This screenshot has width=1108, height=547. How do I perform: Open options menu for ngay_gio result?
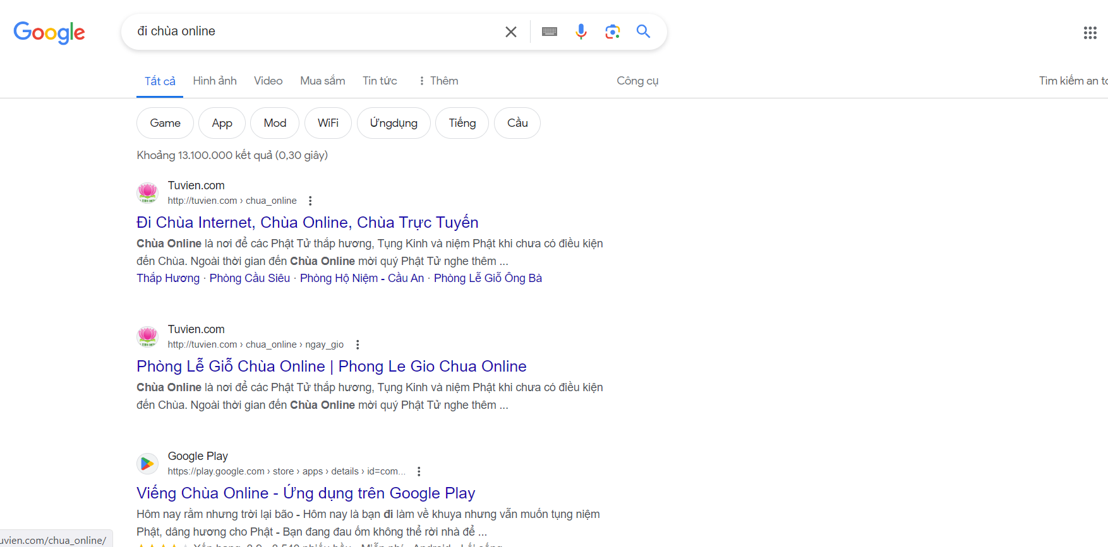358,344
